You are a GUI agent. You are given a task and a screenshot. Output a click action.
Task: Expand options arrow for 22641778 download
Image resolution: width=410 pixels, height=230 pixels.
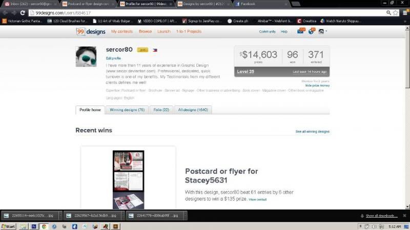tap(186, 215)
